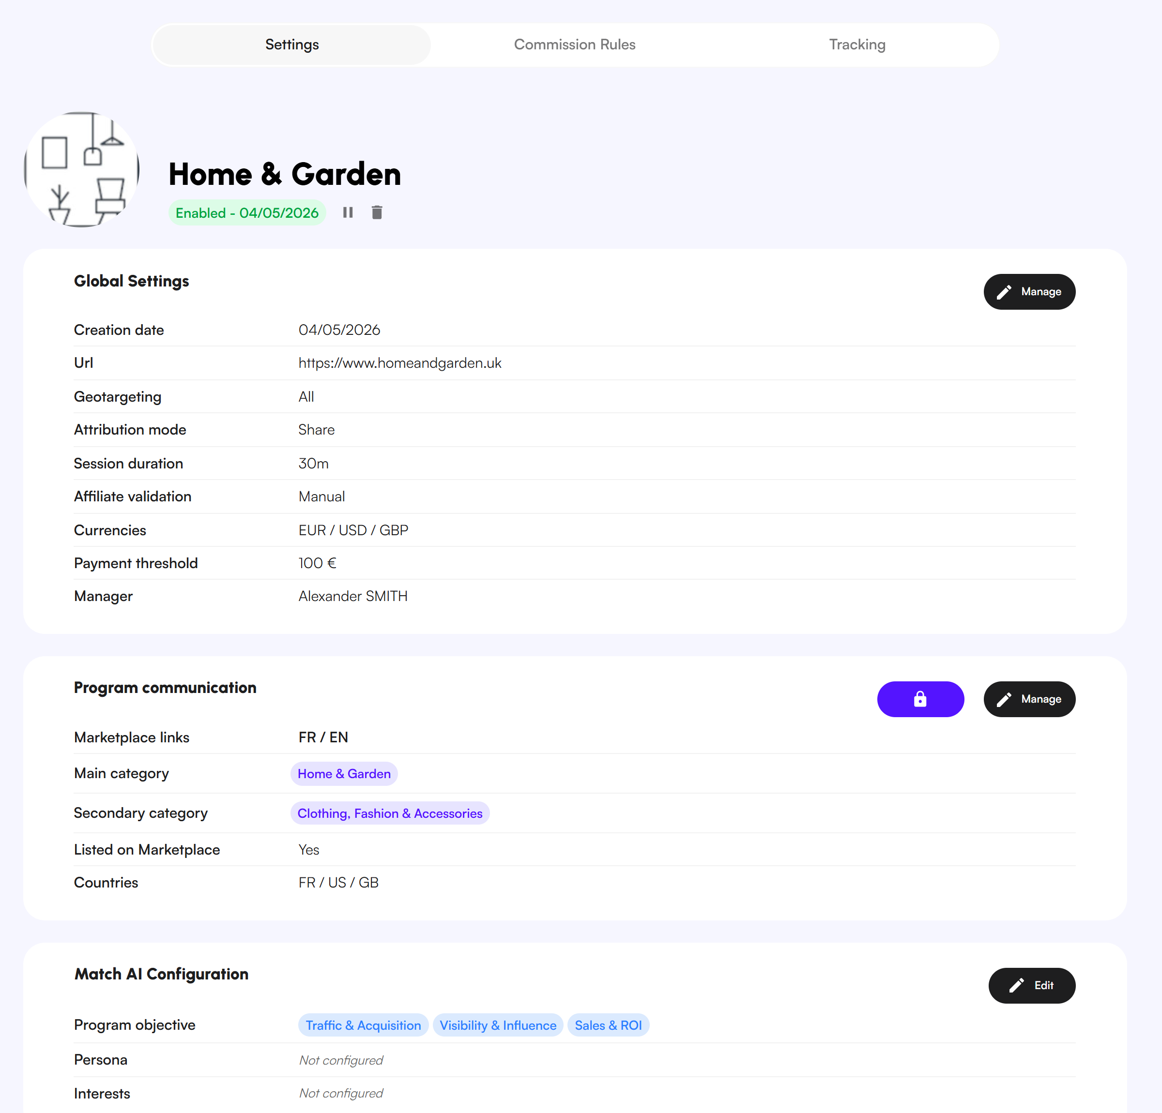
Task: Edit the Match AI Configuration
Action: pos(1032,986)
